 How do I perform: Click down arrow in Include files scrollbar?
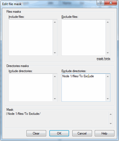[55, 53]
